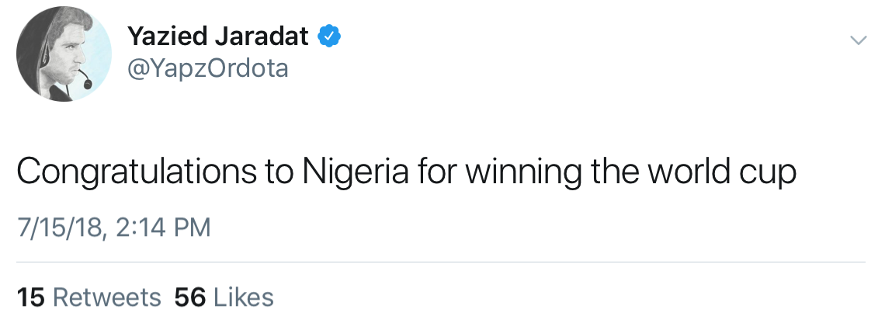Click the display name Yazied Jaradat
This screenshot has height=330, width=892.
click(217, 36)
